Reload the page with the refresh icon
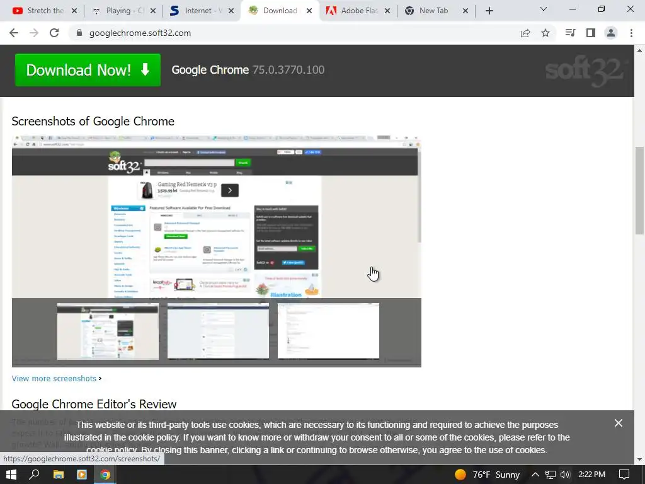 tap(54, 33)
